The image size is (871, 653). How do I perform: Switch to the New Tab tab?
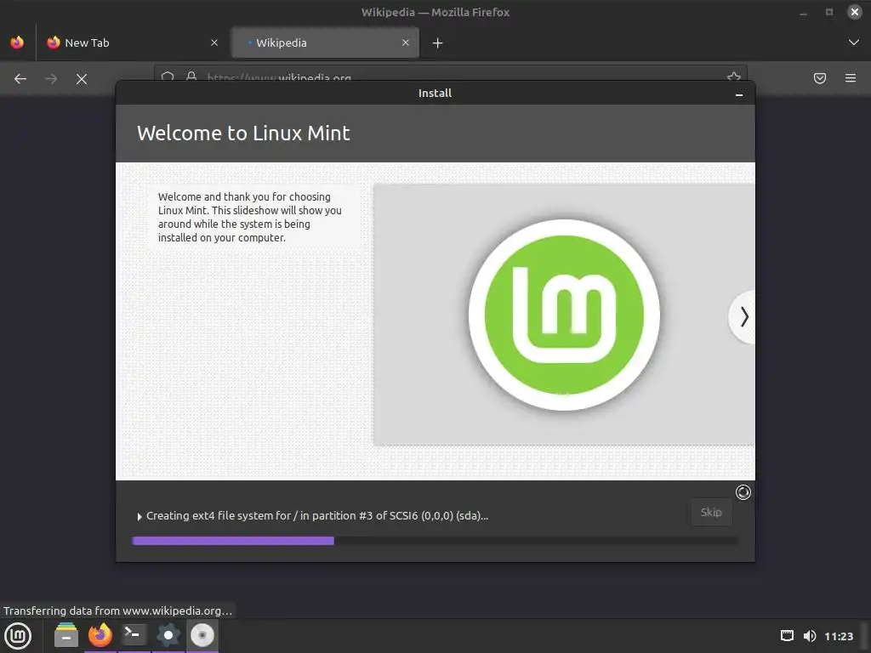[x=132, y=43]
